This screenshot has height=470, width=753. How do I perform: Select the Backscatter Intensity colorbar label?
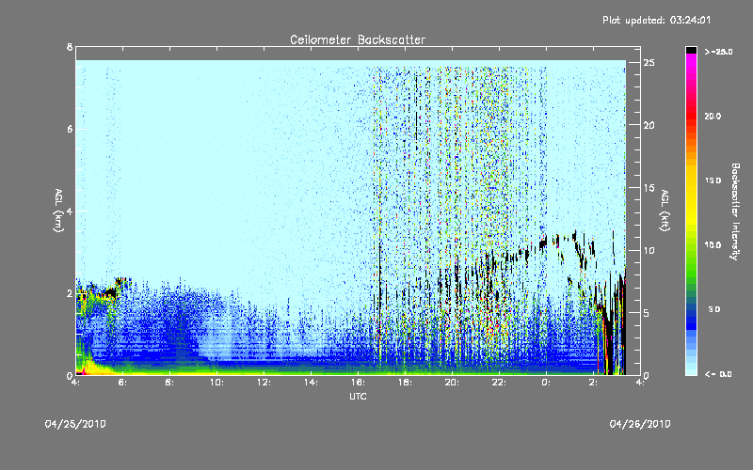(735, 211)
